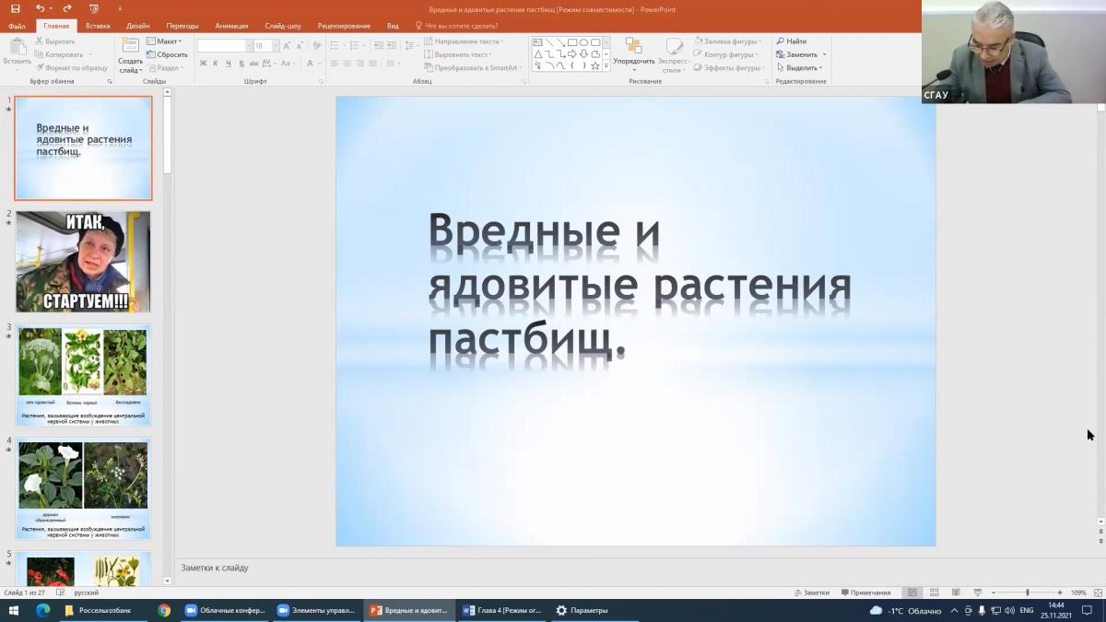Redo the last action
Screen dimensions: 1106x622
(66, 8)
